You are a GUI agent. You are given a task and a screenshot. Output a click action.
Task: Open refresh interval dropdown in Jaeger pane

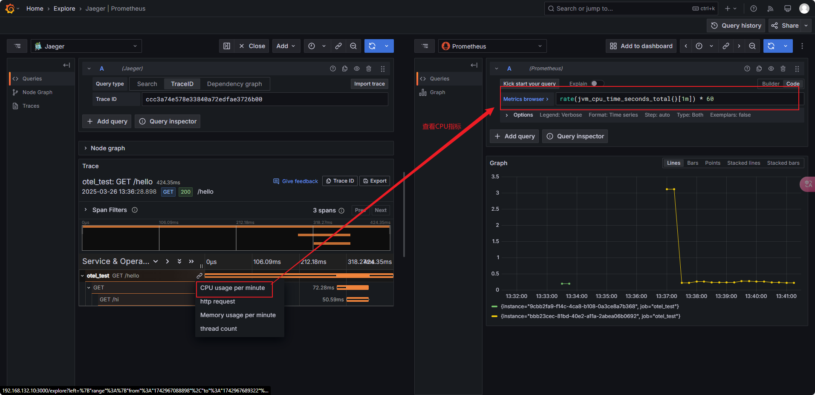[387, 46]
